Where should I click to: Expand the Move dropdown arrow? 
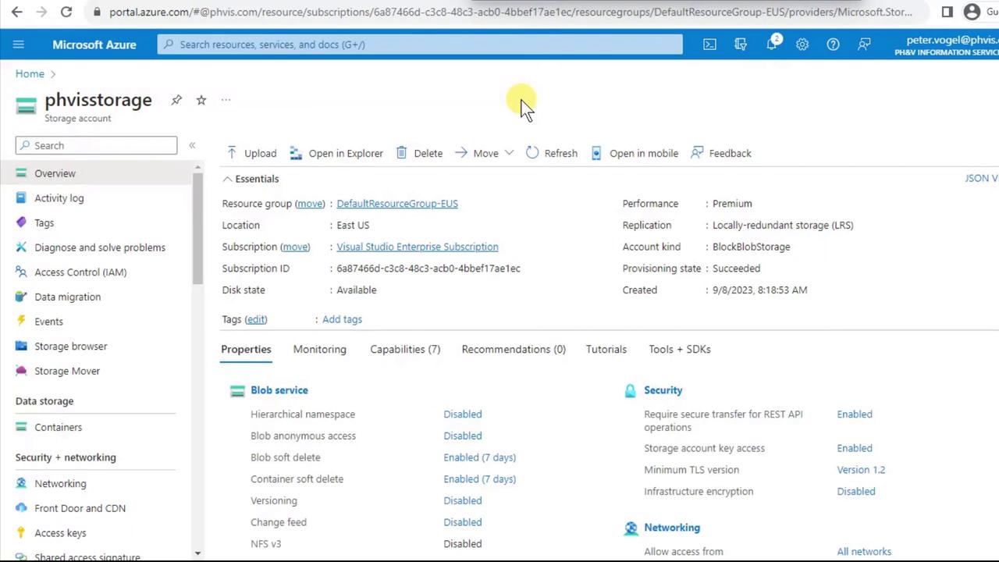pyautogui.click(x=509, y=153)
